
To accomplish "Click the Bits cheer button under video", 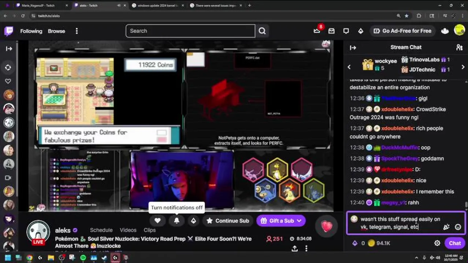I will click(193, 221).
